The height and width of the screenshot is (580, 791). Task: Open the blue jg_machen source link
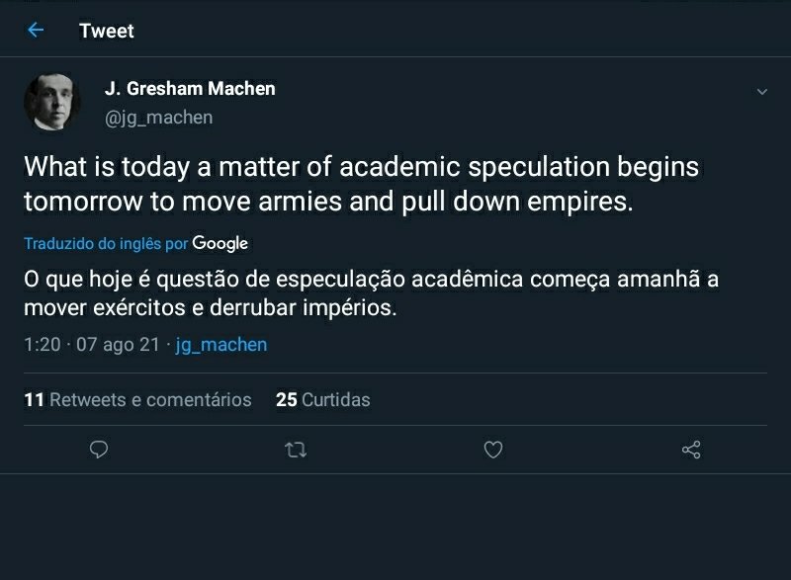[221, 345]
